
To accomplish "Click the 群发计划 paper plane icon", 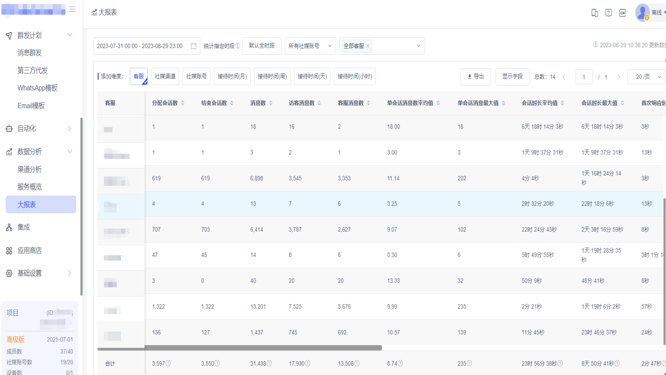I will click(9, 35).
